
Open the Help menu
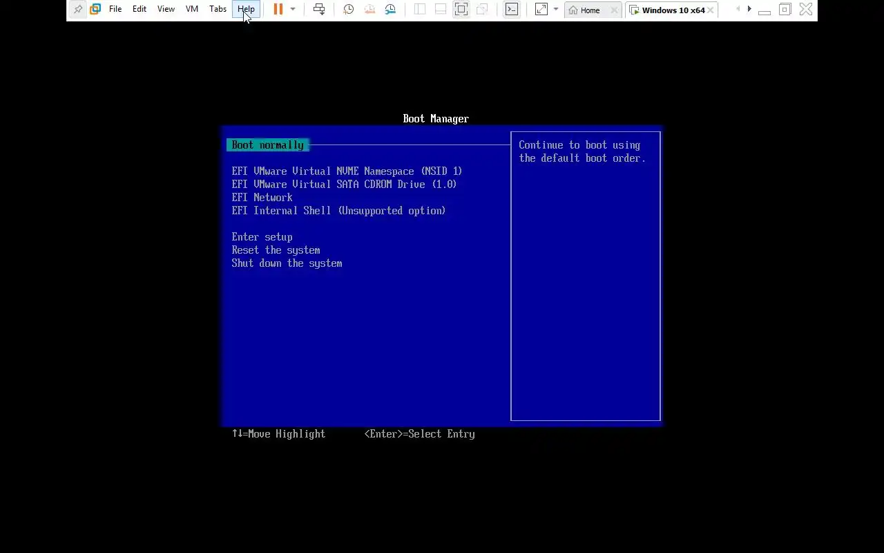(x=246, y=10)
